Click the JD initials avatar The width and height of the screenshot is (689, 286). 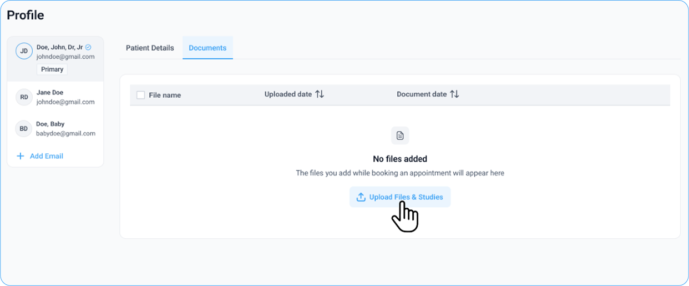coord(24,51)
